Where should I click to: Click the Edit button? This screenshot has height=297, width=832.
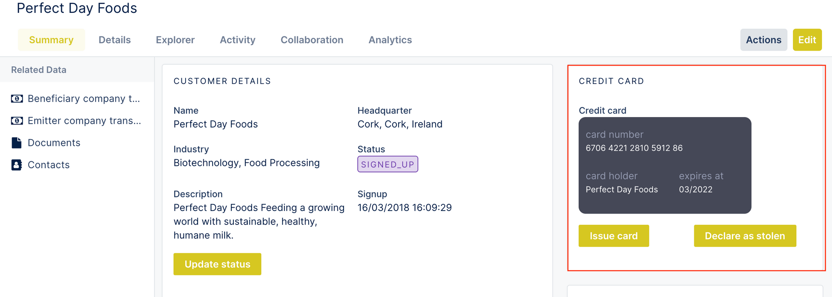(x=807, y=40)
